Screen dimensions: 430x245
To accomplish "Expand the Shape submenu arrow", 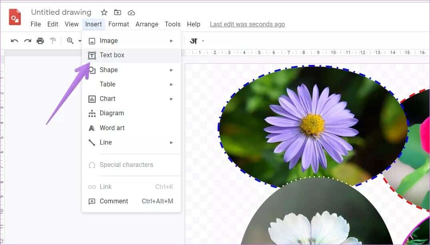I will point(171,70).
